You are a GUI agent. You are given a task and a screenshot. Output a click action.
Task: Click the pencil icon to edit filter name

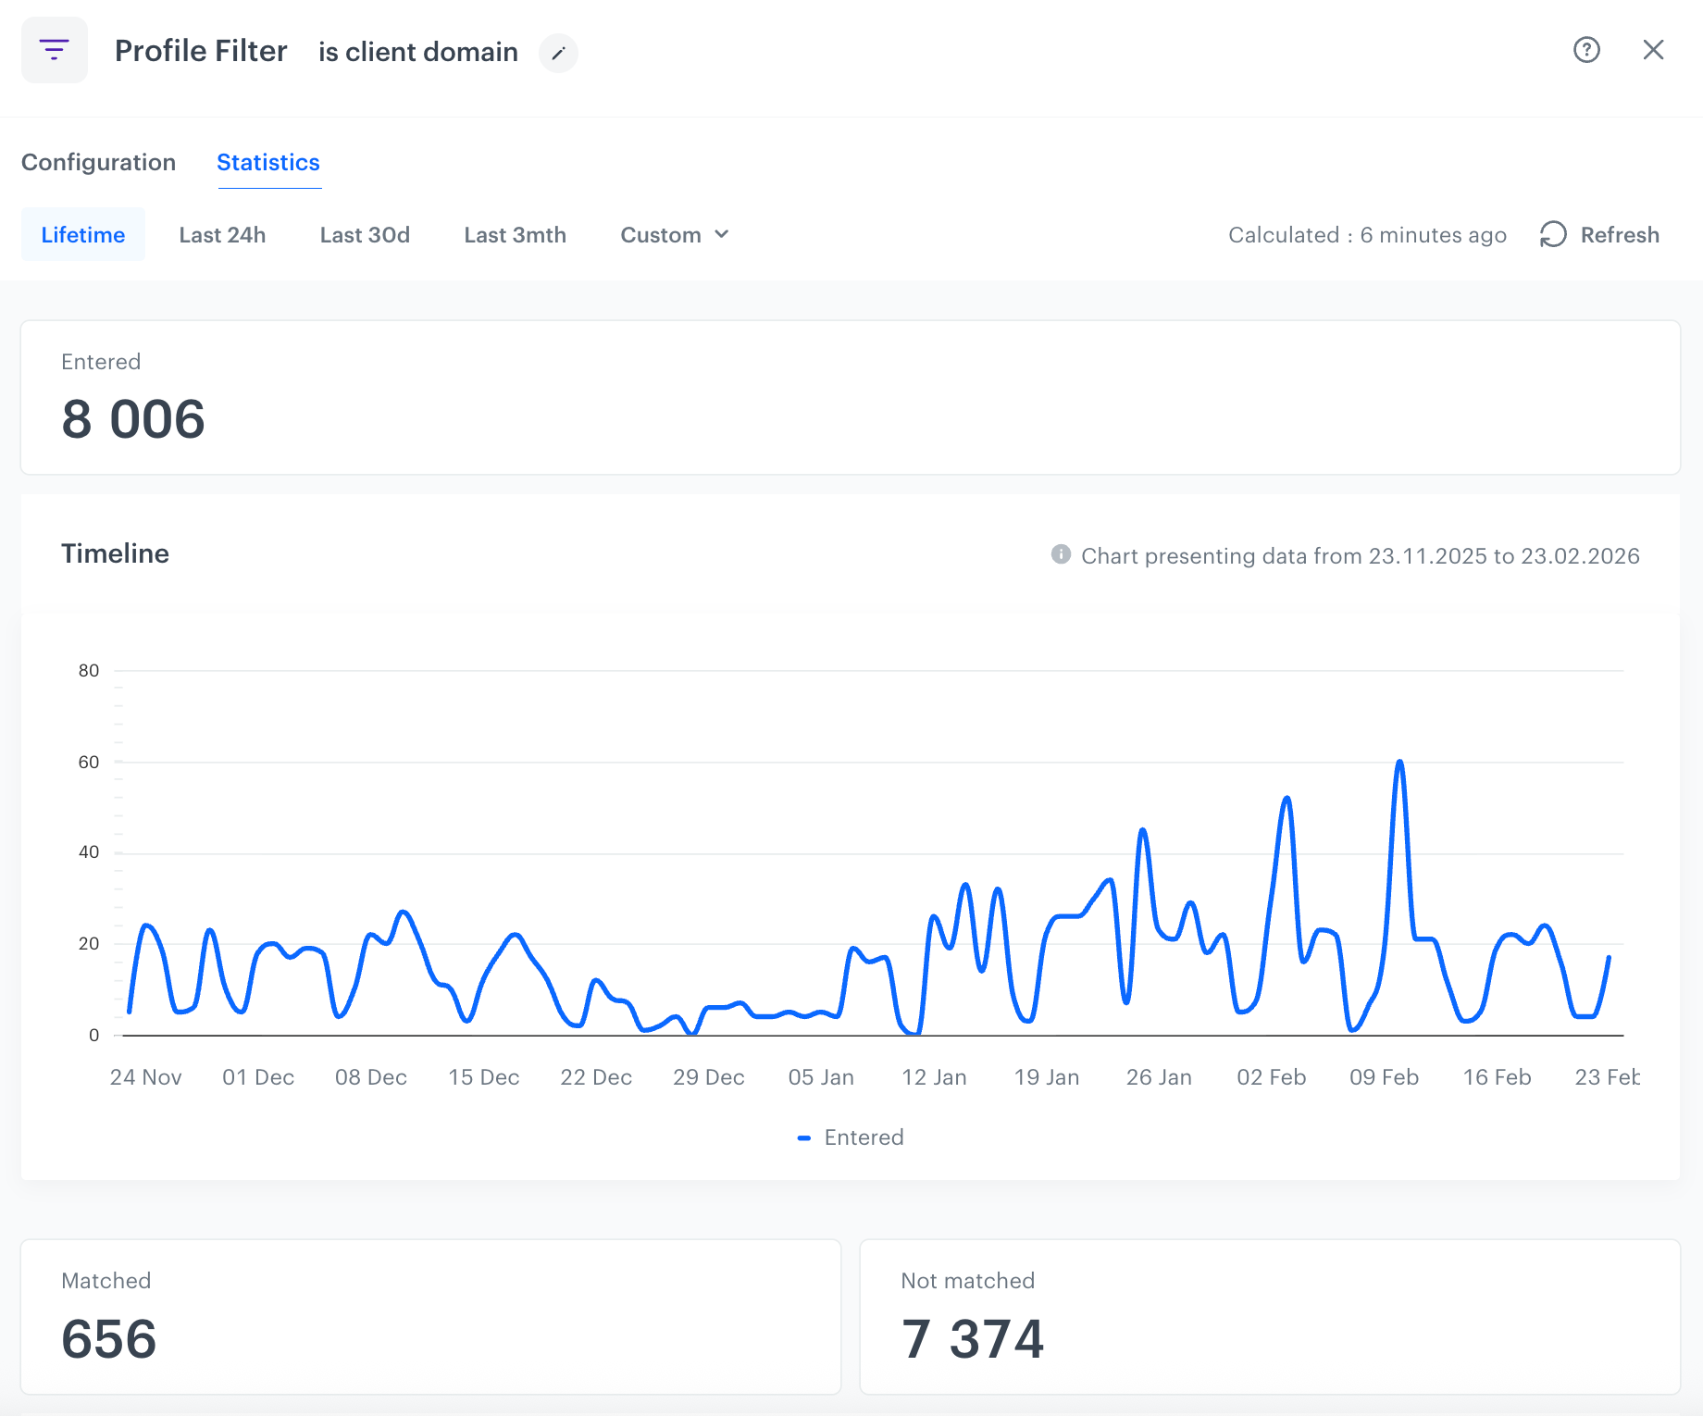(558, 54)
